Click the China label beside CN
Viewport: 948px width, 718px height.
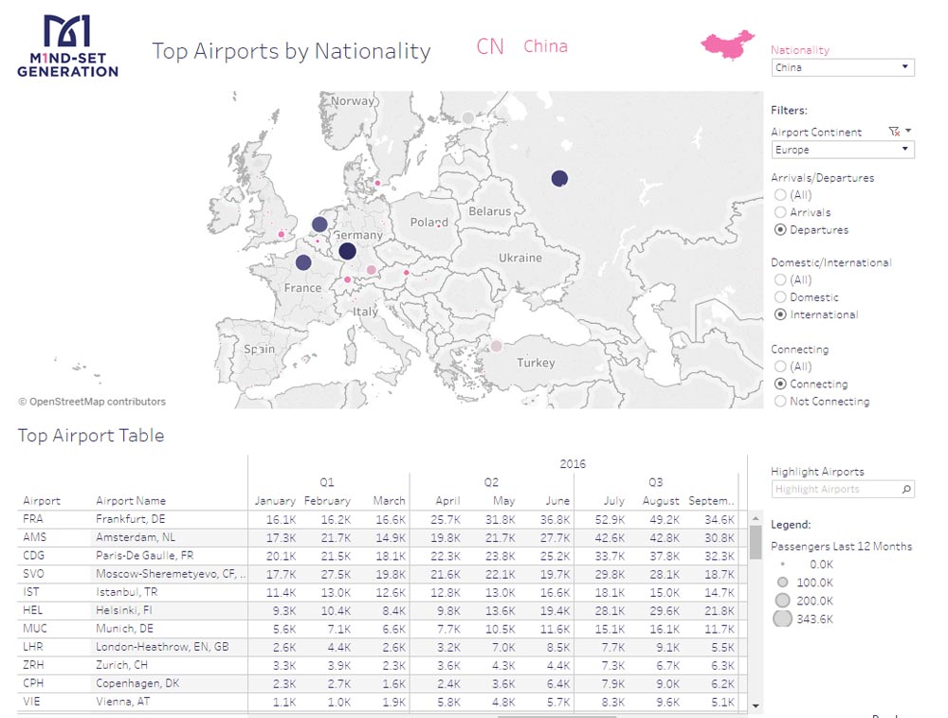pos(545,45)
